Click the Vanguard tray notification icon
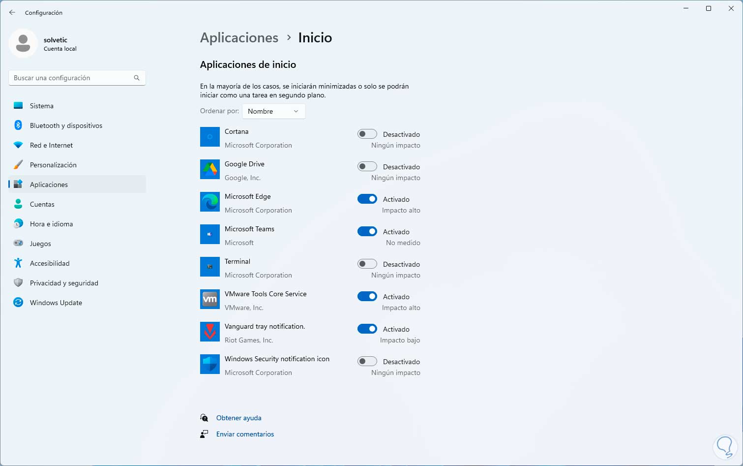Viewport: 743px width, 466px height. coord(210,332)
